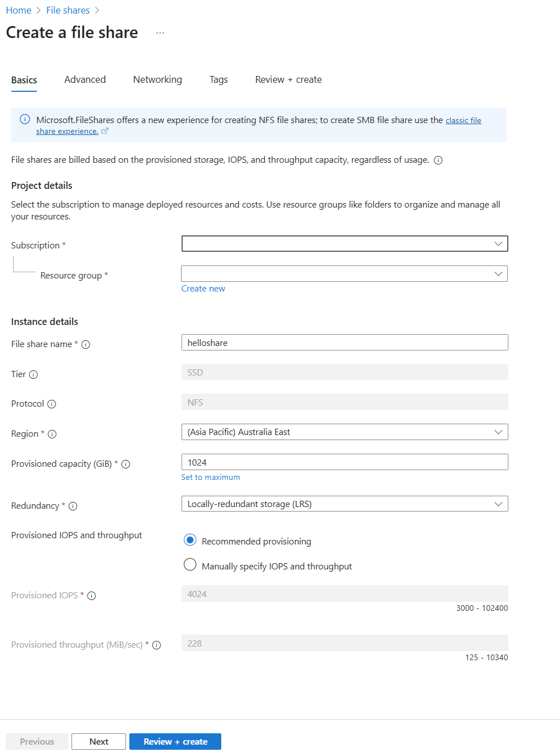The image size is (560, 756).
Task: Click the Provisioned throughput info icon
Action: coord(157,645)
